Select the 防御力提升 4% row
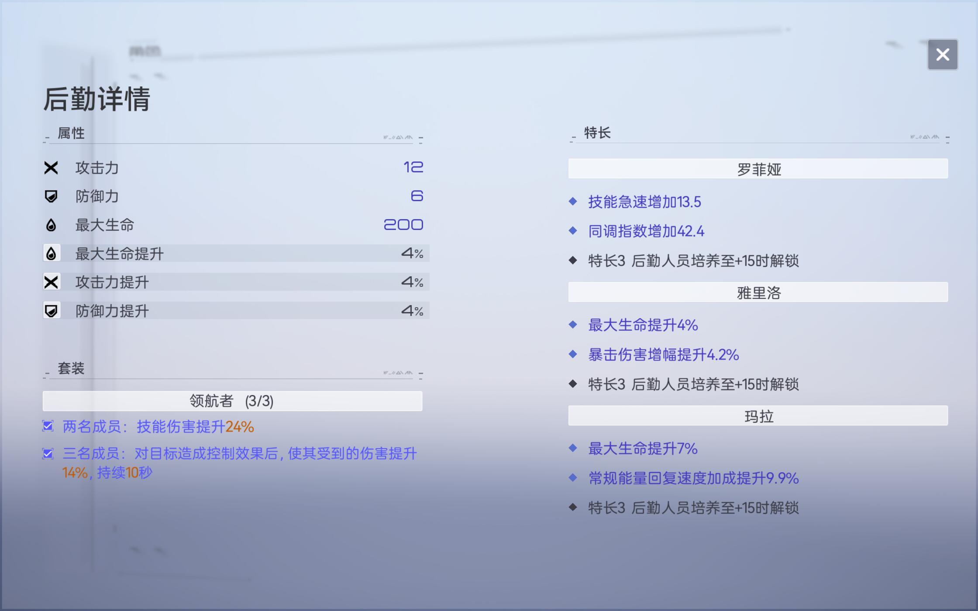 [x=236, y=311]
